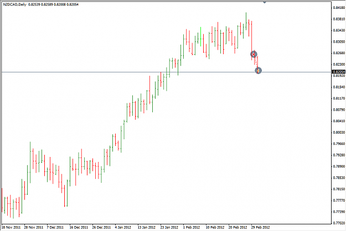Click the 23 Jan 2012 date label
Viewport: 346px width, 231px height.
169,227
